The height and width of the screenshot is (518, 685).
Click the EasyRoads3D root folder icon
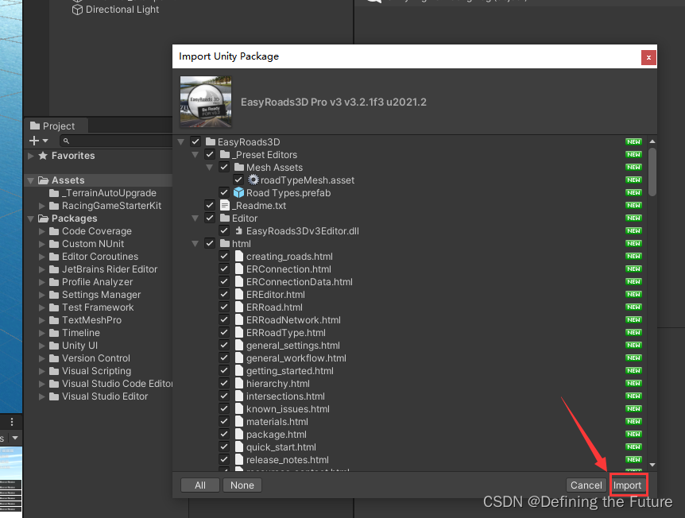211,141
